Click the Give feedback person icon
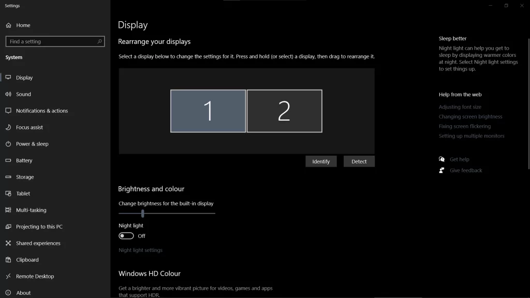 click(x=442, y=170)
